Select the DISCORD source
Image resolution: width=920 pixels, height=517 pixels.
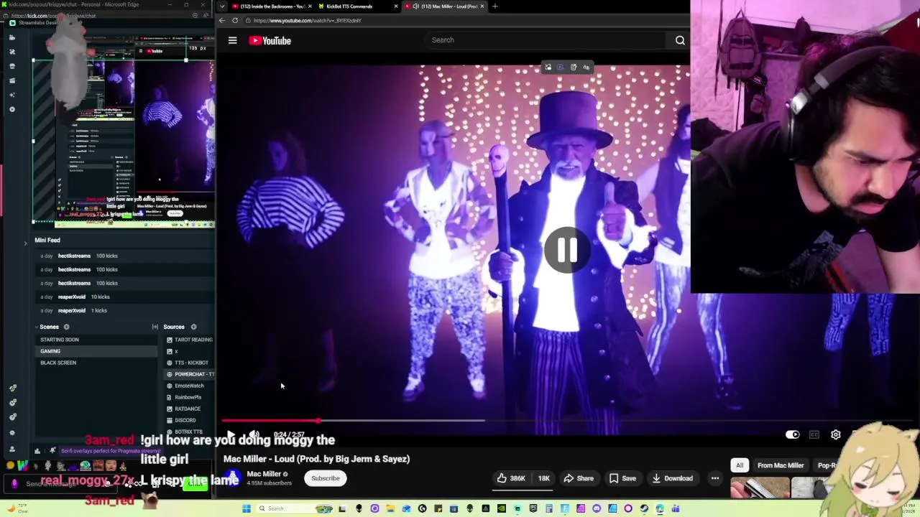pyautogui.click(x=190, y=420)
